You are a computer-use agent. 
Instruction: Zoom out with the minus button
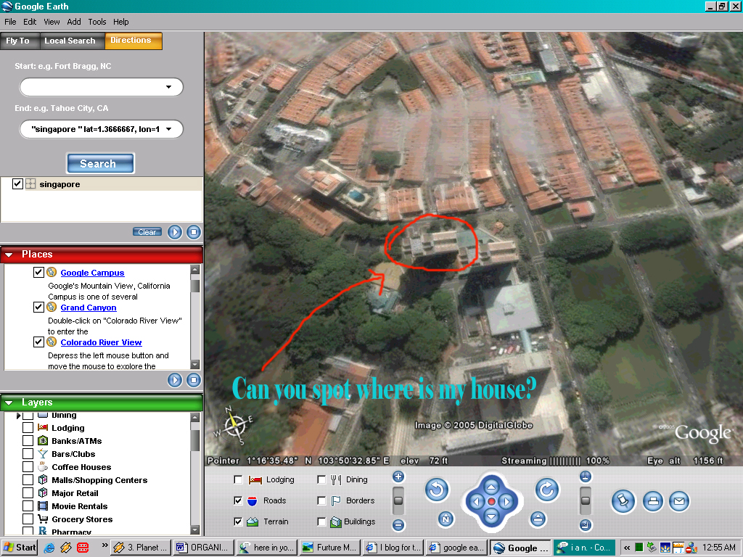pyautogui.click(x=398, y=525)
